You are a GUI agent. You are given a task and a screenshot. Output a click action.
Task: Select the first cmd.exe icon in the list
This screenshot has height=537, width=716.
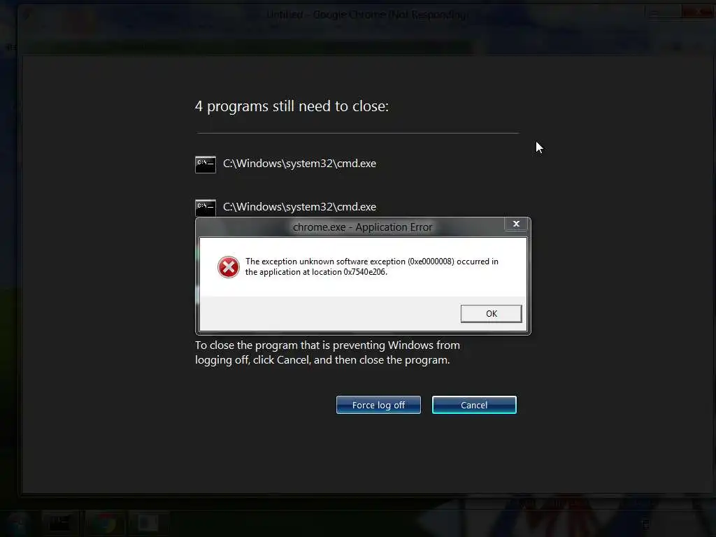206,164
